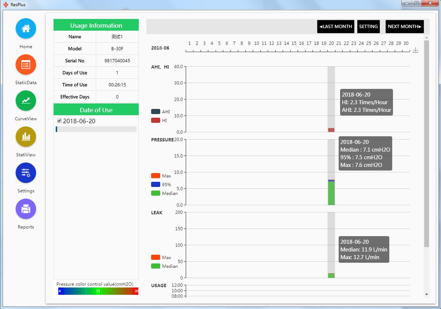Open the Home page icon
This screenshot has height=309, width=441.
click(26, 29)
